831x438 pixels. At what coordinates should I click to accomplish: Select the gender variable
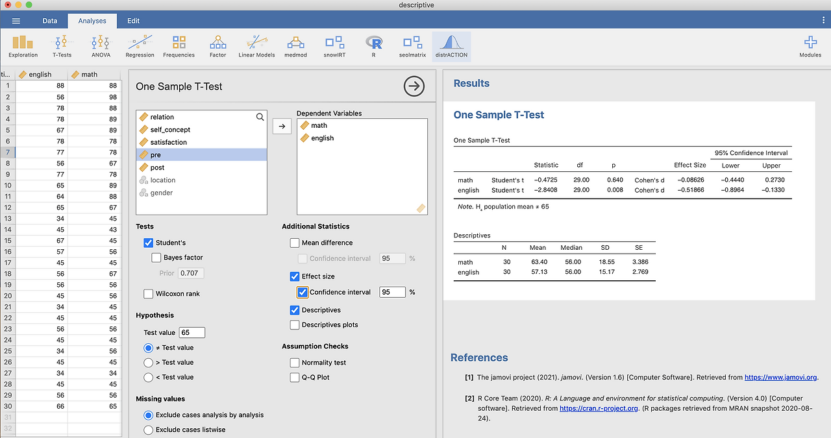pos(201,193)
